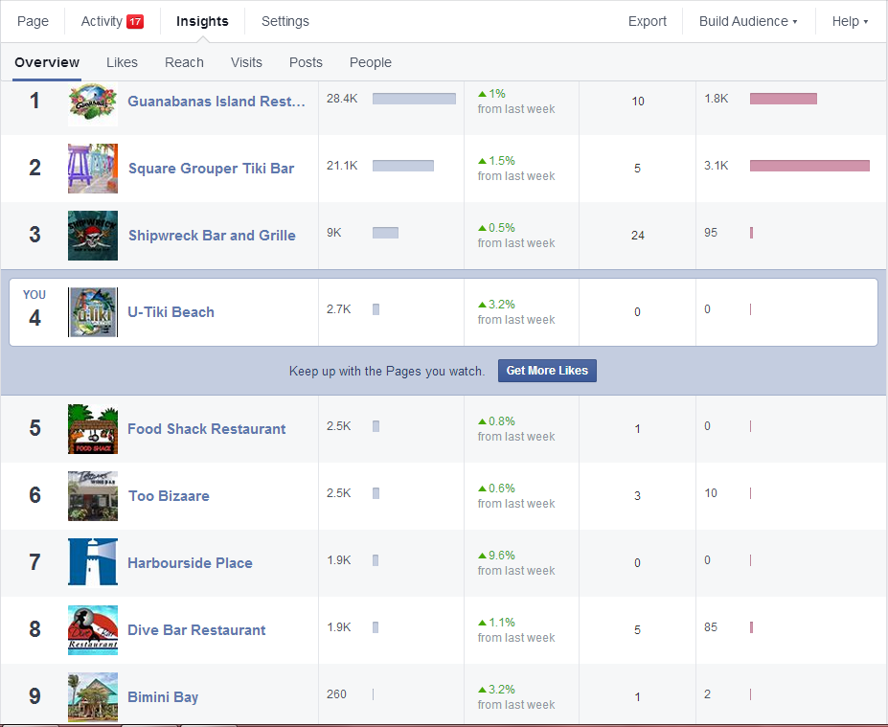Click Guanabanas 1.8K engagement bar
Viewport: 888px width, 727px height.
coord(784,99)
